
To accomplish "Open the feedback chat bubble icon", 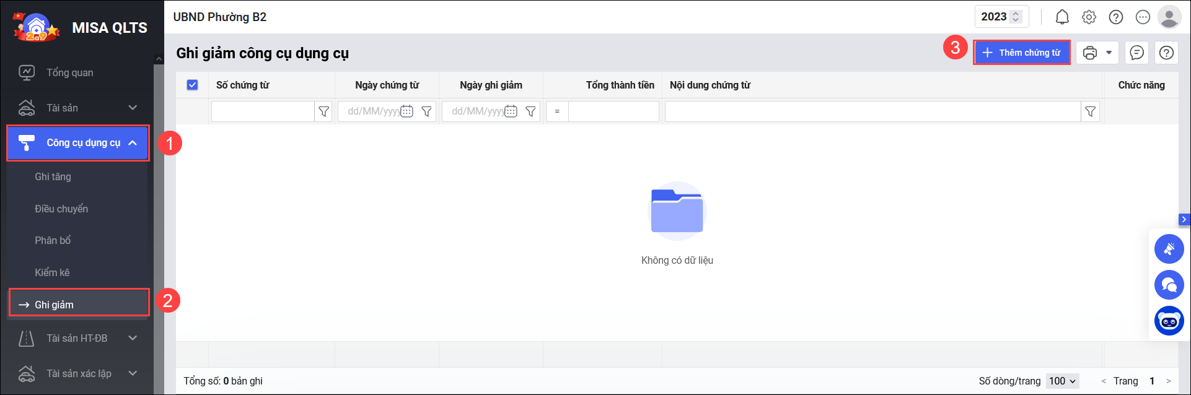I will (x=1136, y=53).
